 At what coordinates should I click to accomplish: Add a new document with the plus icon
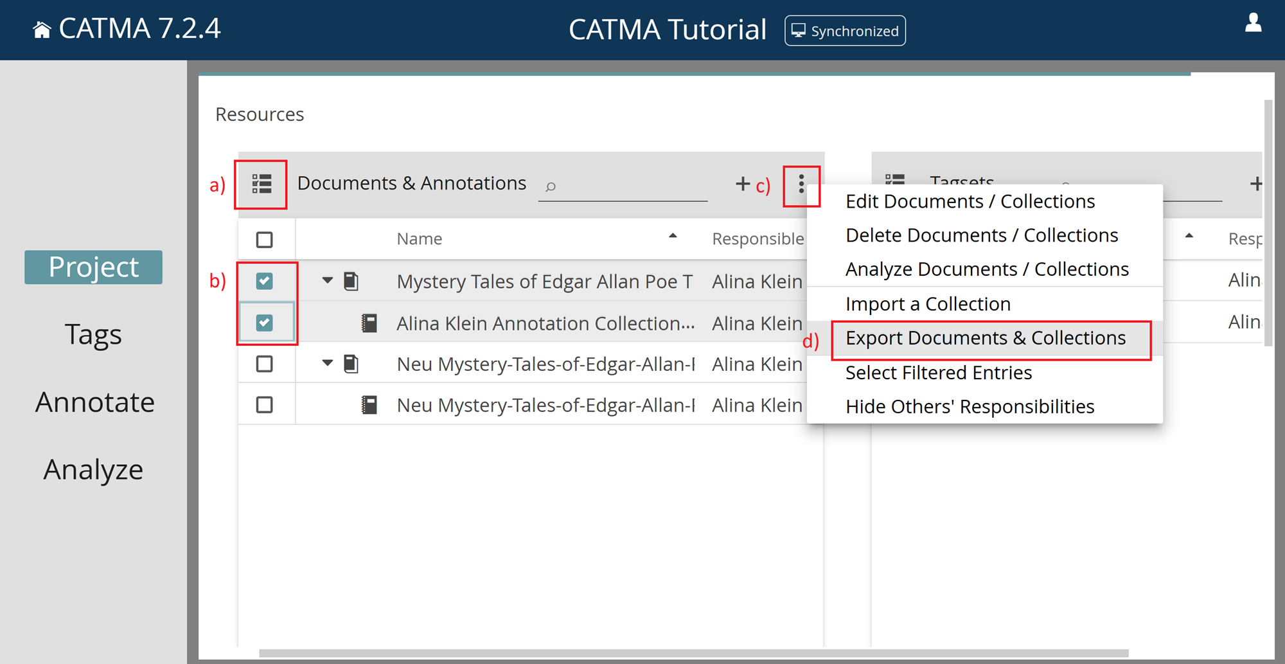742,183
